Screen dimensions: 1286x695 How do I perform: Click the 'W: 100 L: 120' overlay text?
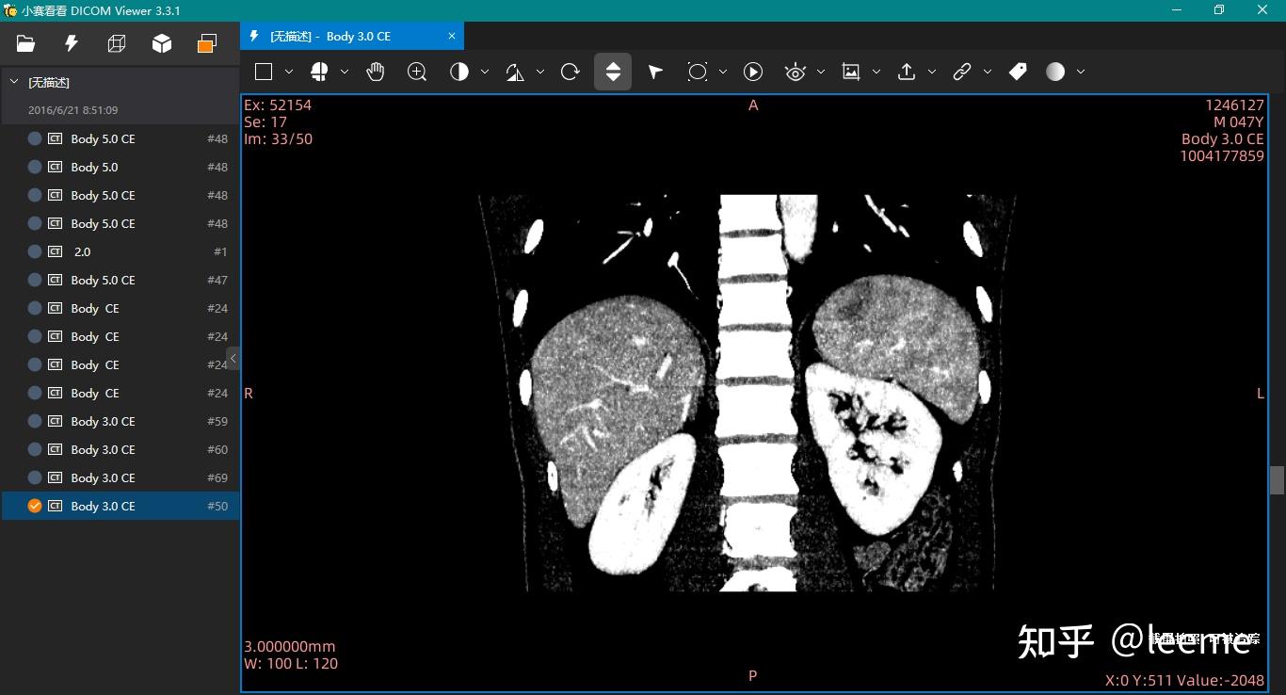291,664
